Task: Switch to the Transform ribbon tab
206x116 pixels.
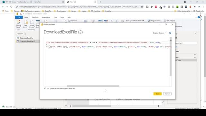Action: 35,17
